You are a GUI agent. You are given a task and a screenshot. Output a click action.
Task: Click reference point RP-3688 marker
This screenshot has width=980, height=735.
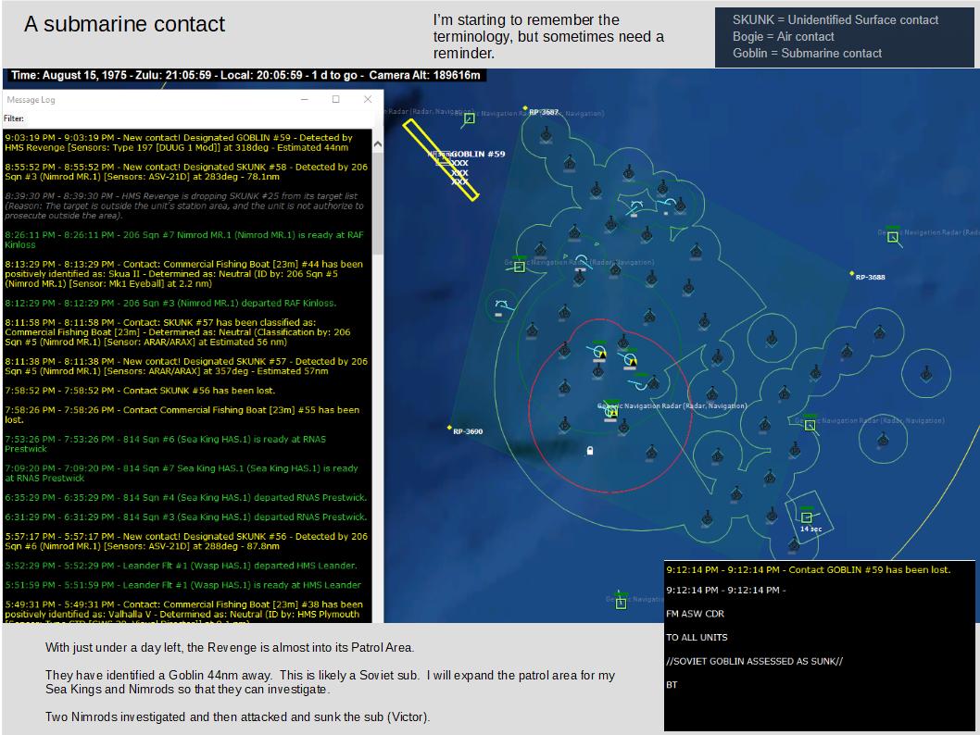[852, 273]
